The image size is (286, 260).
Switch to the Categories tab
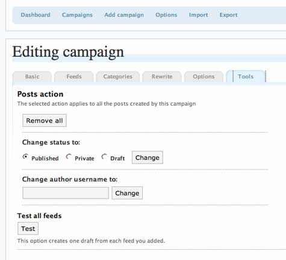point(118,77)
